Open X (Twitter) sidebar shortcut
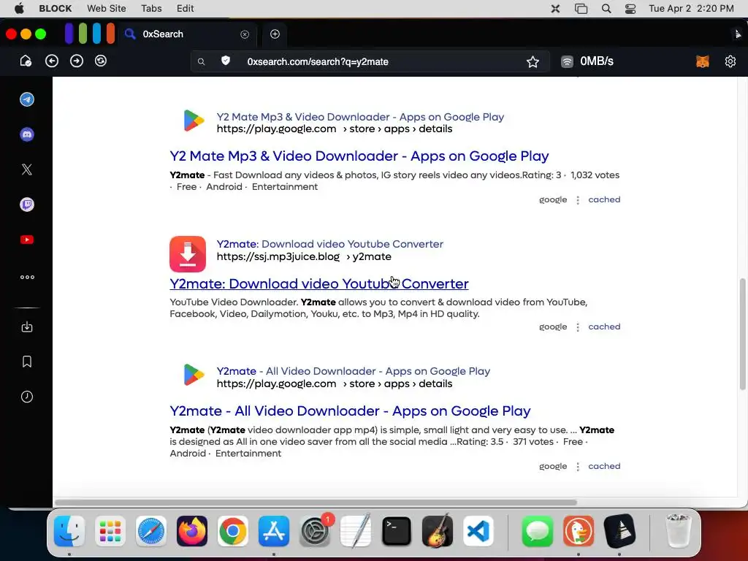The width and height of the screenshot is (748, 561). click(x=27, y=169)
